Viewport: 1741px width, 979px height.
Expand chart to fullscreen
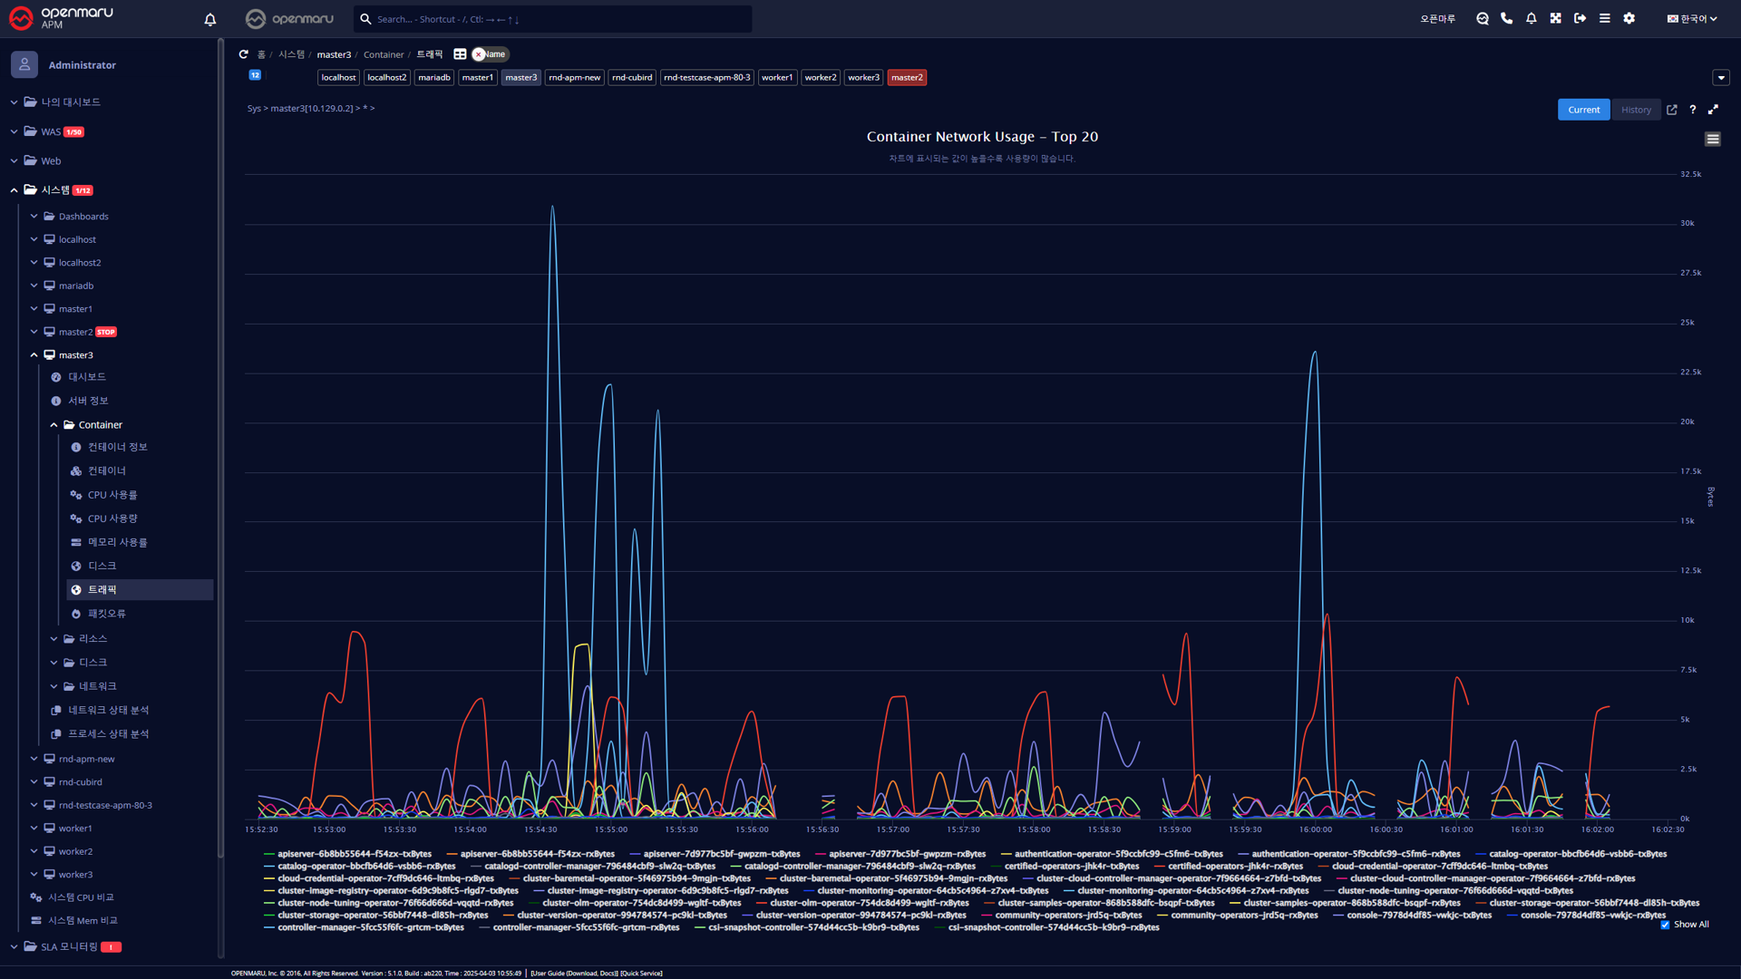1713,110
